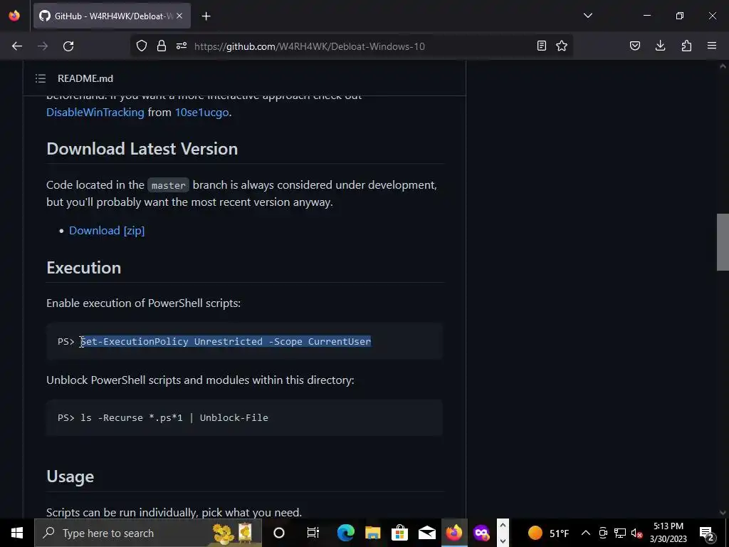Screen dimensions: 729x547
Task: Open Cortana circle icon on taskbar
Action: (x=279, y=533)
